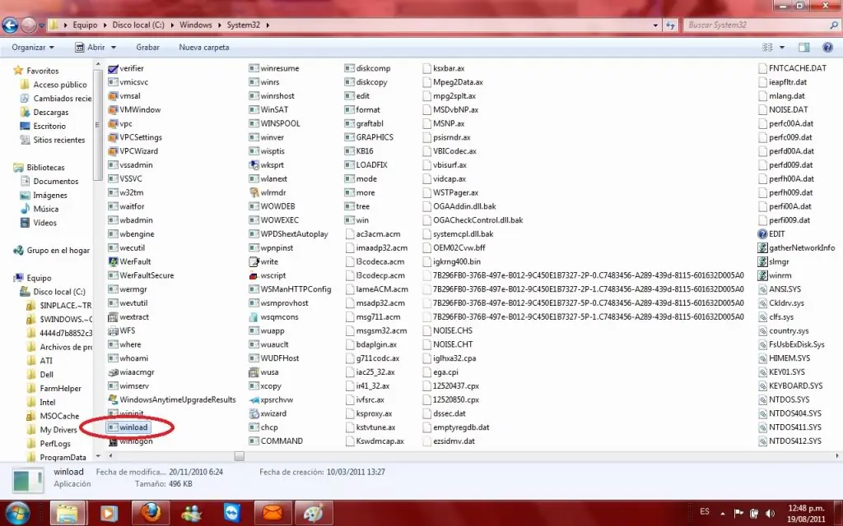The width and height of the screenshot is (843, 526).
Task: Select the slmgr script icon
Action: pos(762,261)
